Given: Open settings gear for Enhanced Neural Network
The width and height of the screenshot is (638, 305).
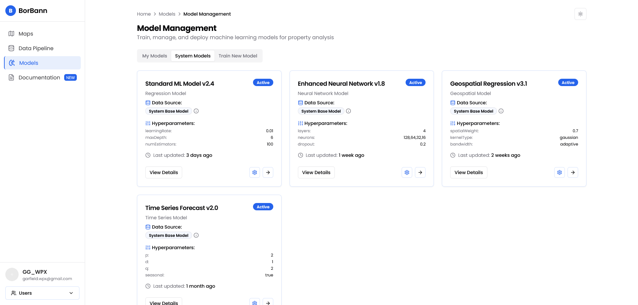Looking at the screenshot, I should coord(407,172).
